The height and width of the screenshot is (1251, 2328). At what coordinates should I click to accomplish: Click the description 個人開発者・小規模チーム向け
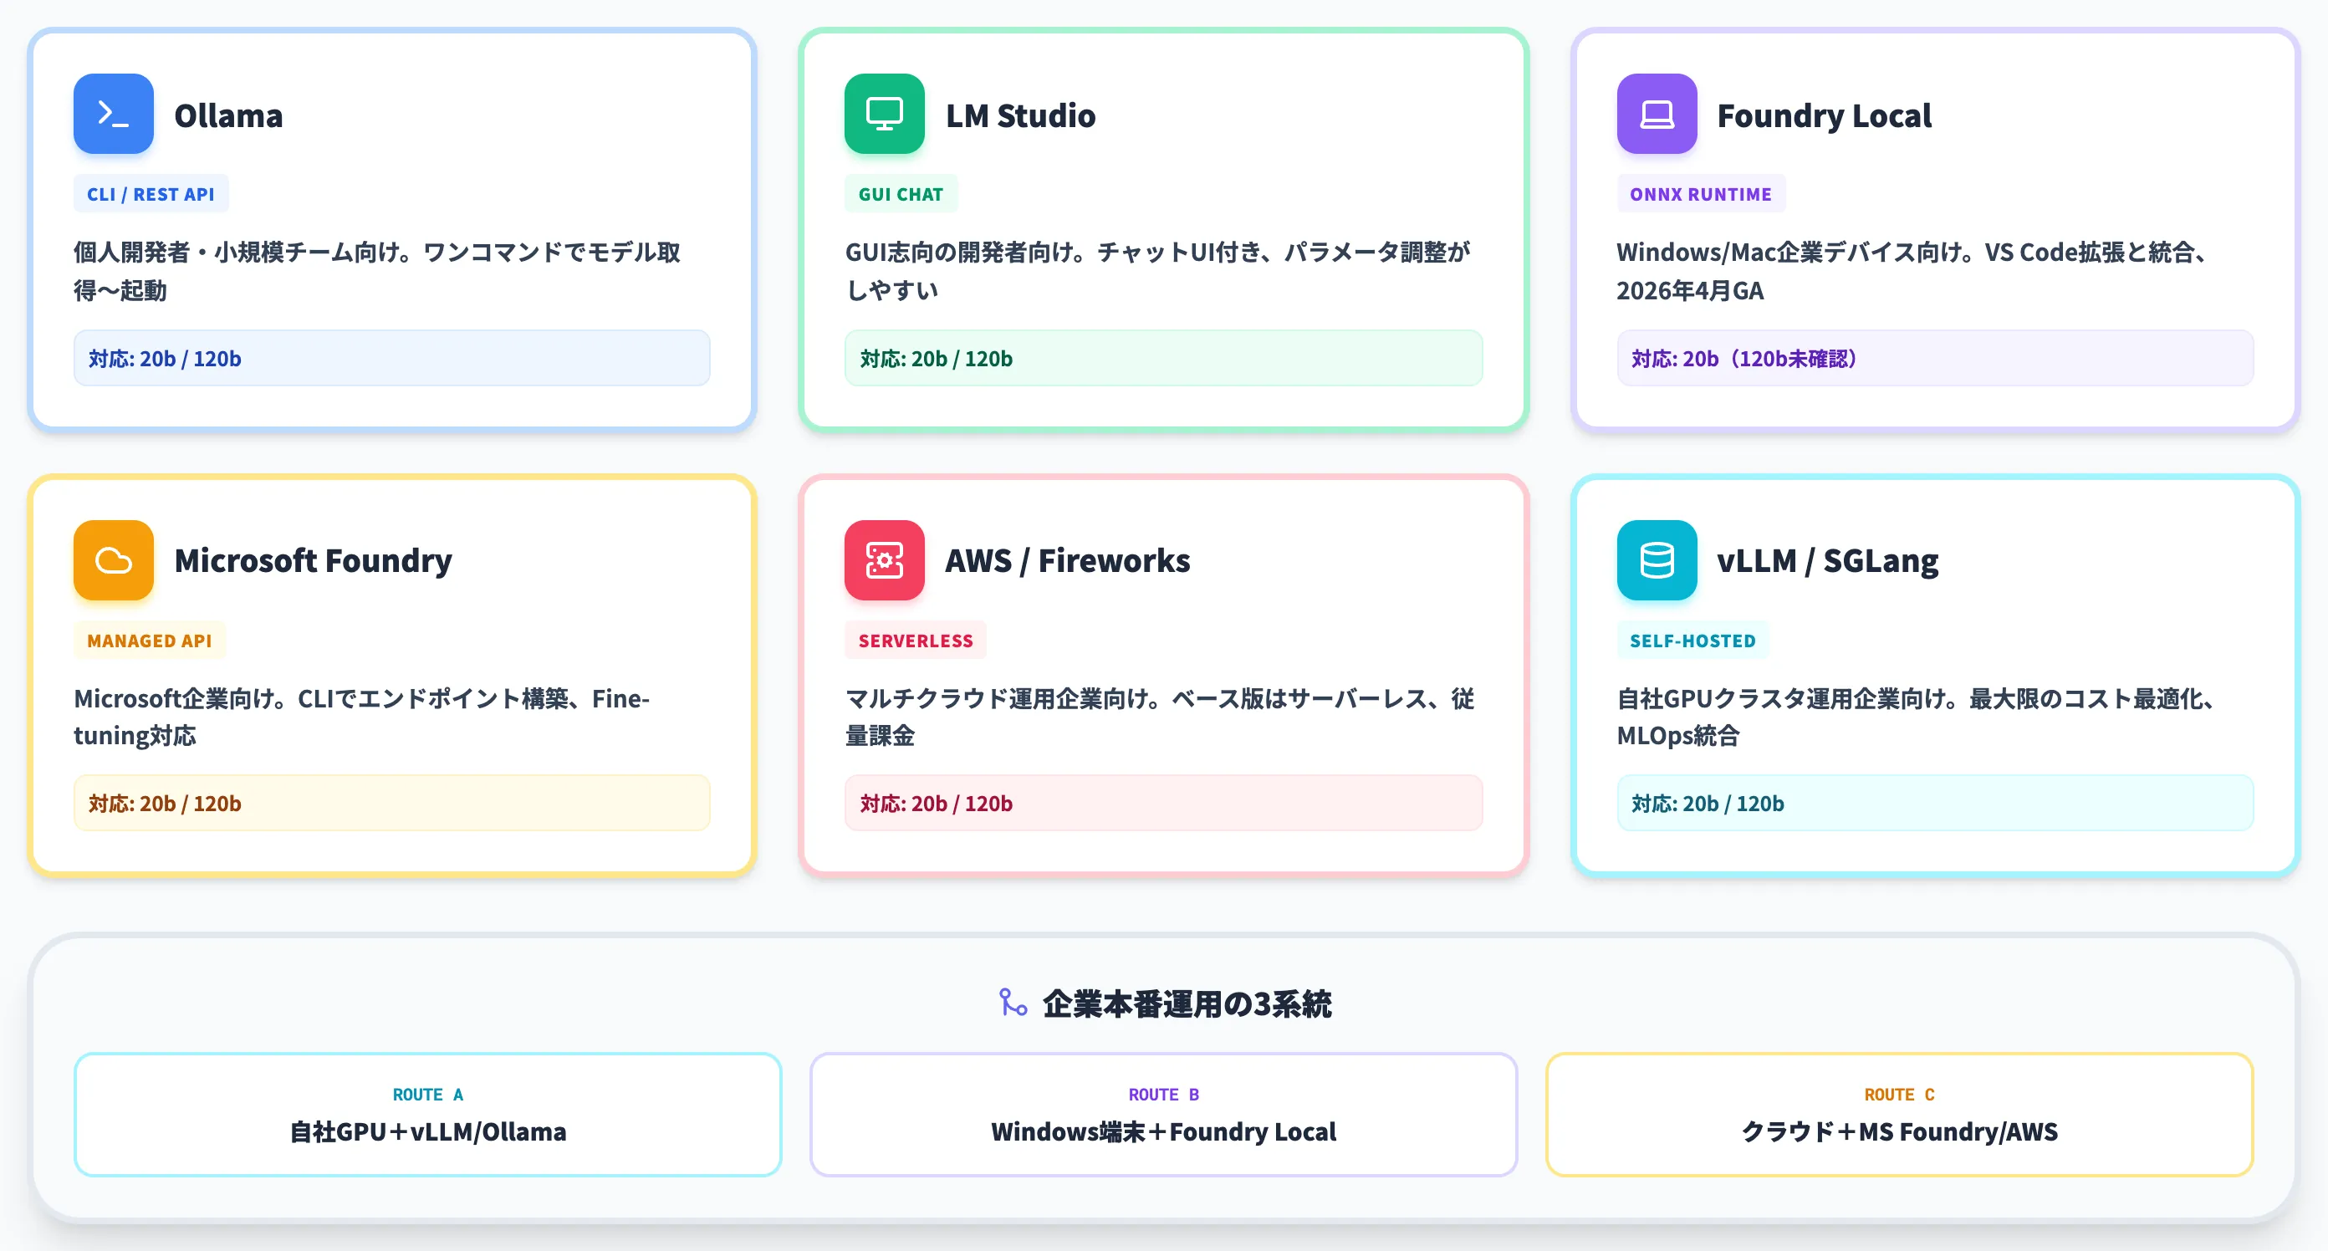tap(377, 270)
